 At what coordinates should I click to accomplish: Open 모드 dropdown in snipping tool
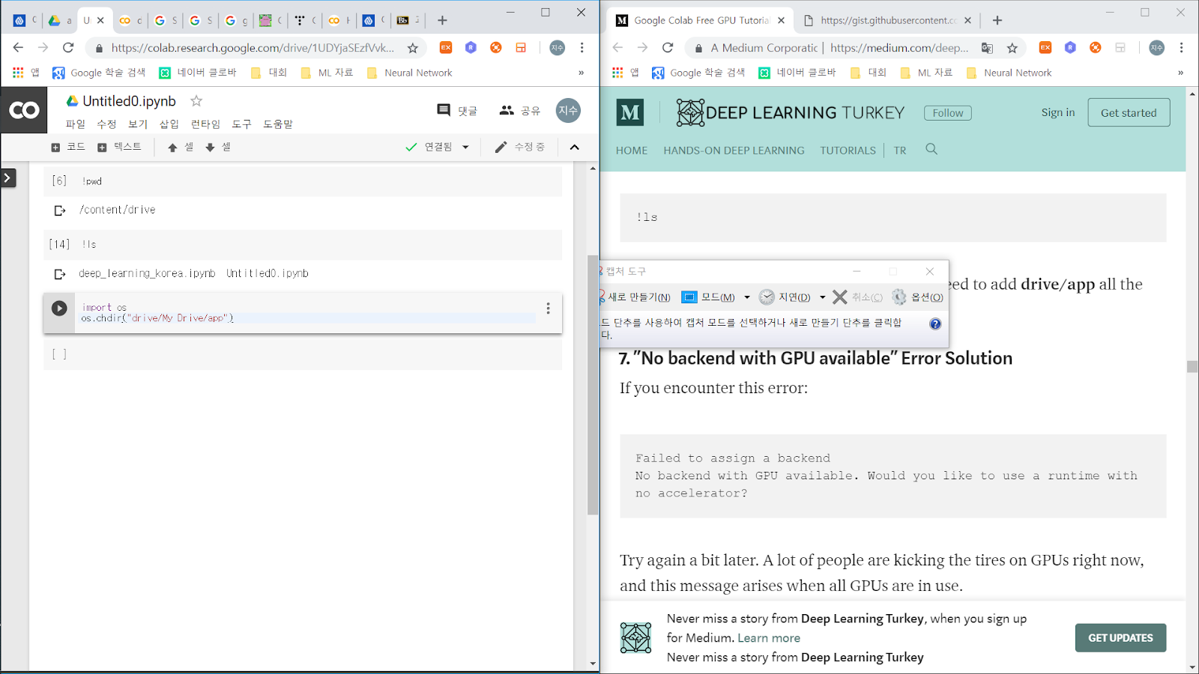[746, 297]
